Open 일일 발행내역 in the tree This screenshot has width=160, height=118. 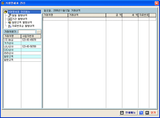click(19, 15)
